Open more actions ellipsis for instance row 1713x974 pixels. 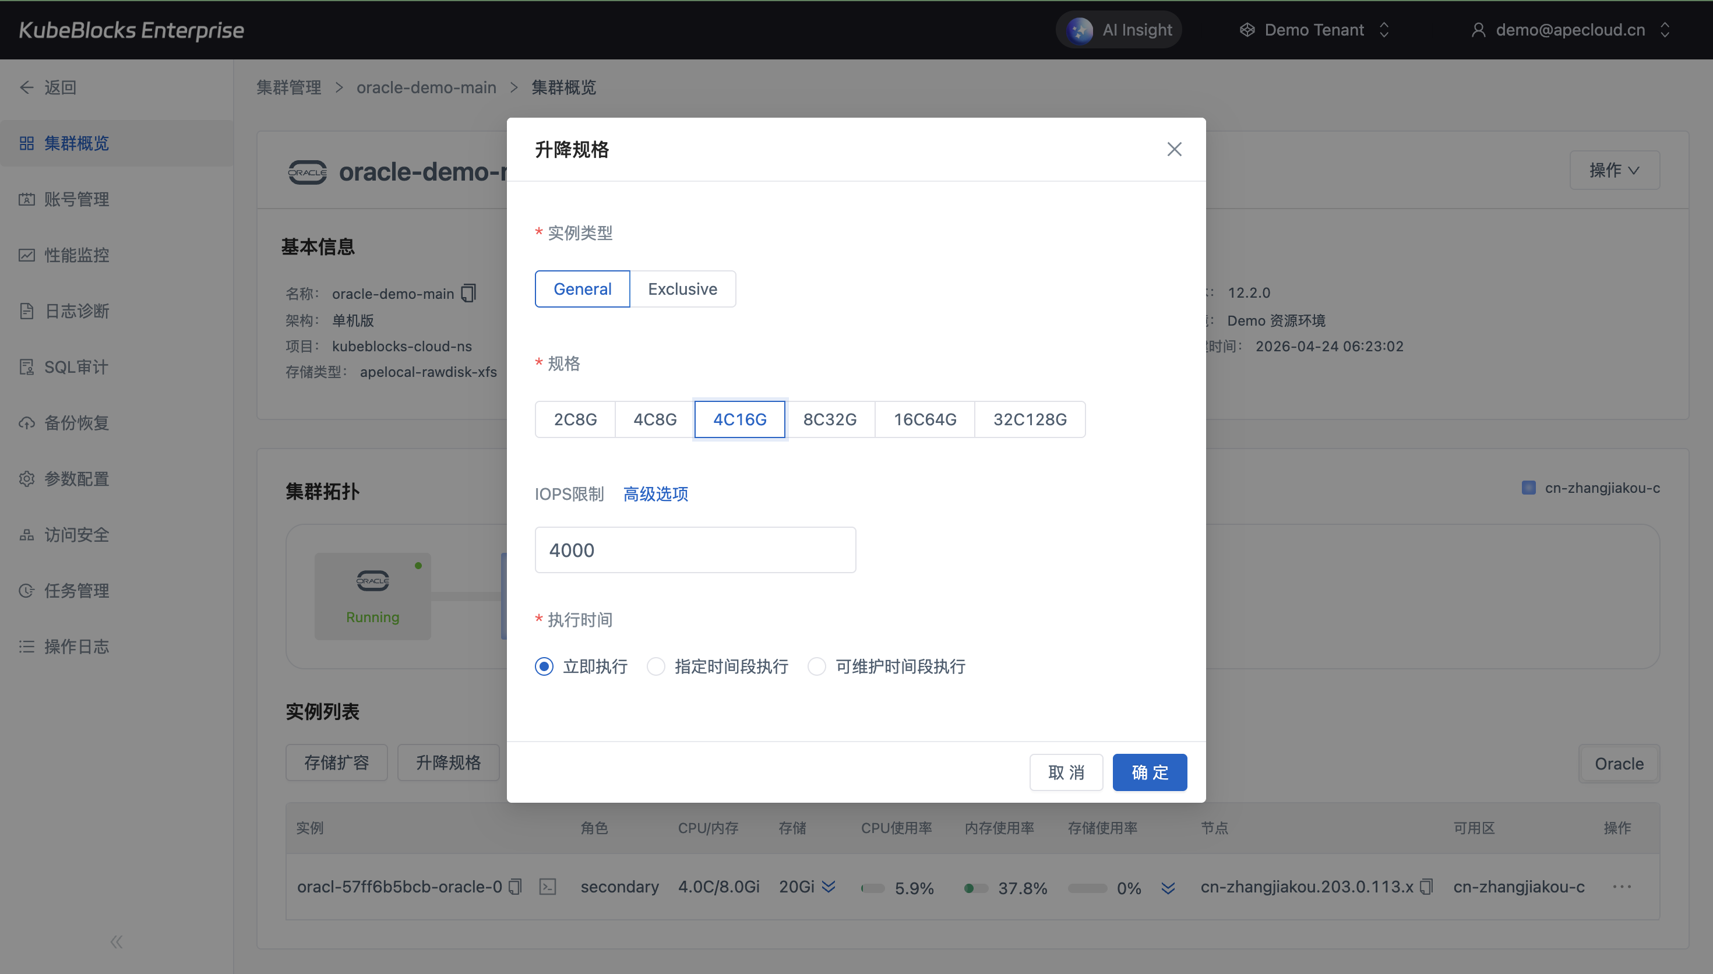(x=1622, y=887)
